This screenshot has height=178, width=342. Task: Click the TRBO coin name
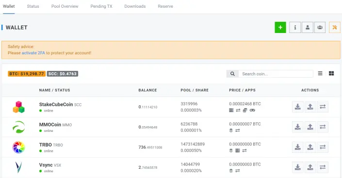click(46, 145)
